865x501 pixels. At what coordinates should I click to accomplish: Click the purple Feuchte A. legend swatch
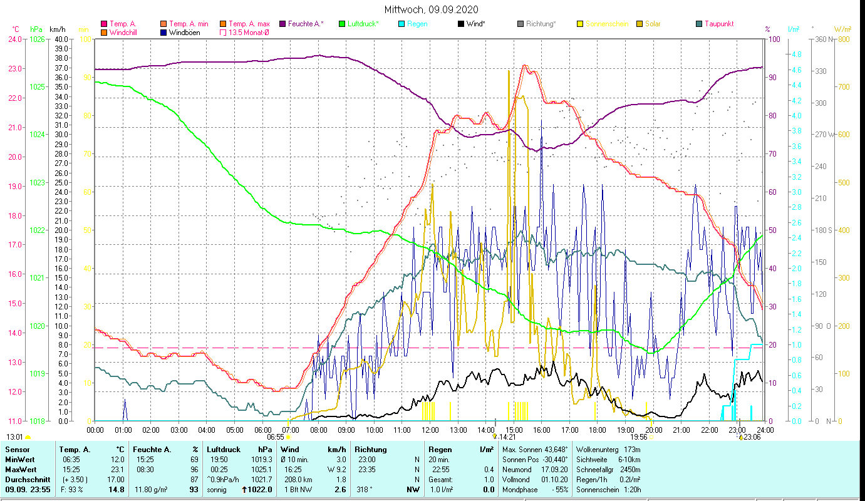click(282, 24)
